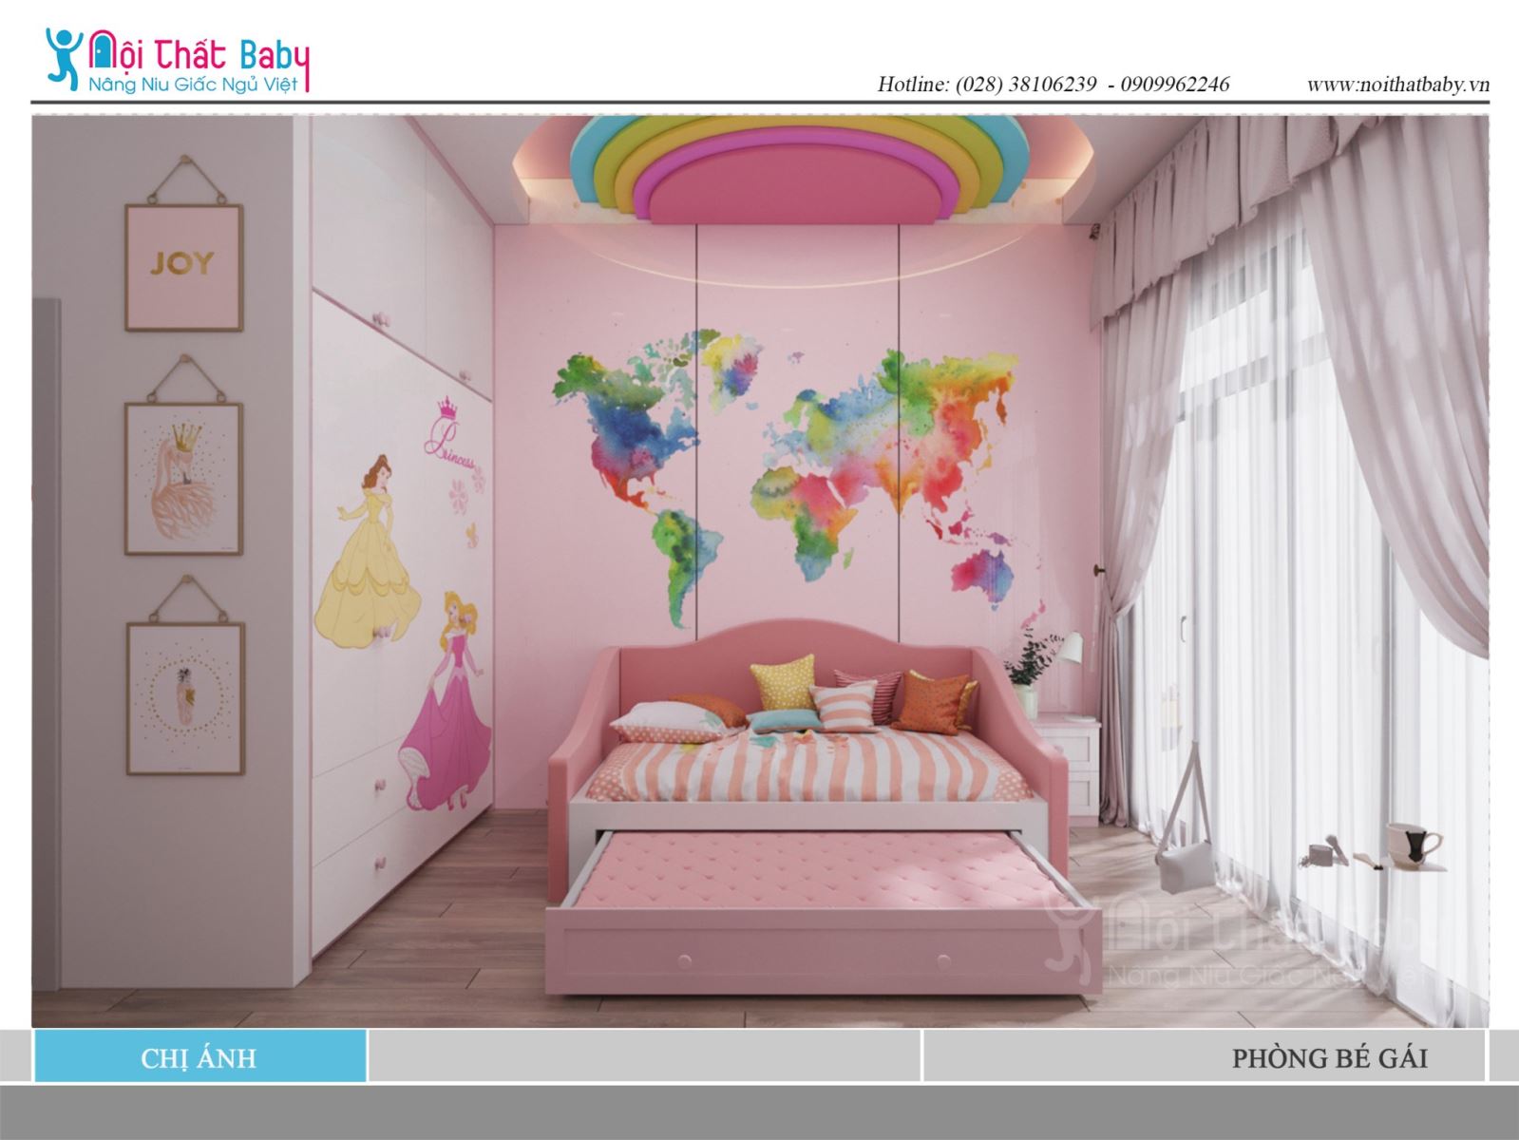Click the Princess crown wardrobe decal
Viewport: 1519px width, 1140px height.
tap(448, 435)
